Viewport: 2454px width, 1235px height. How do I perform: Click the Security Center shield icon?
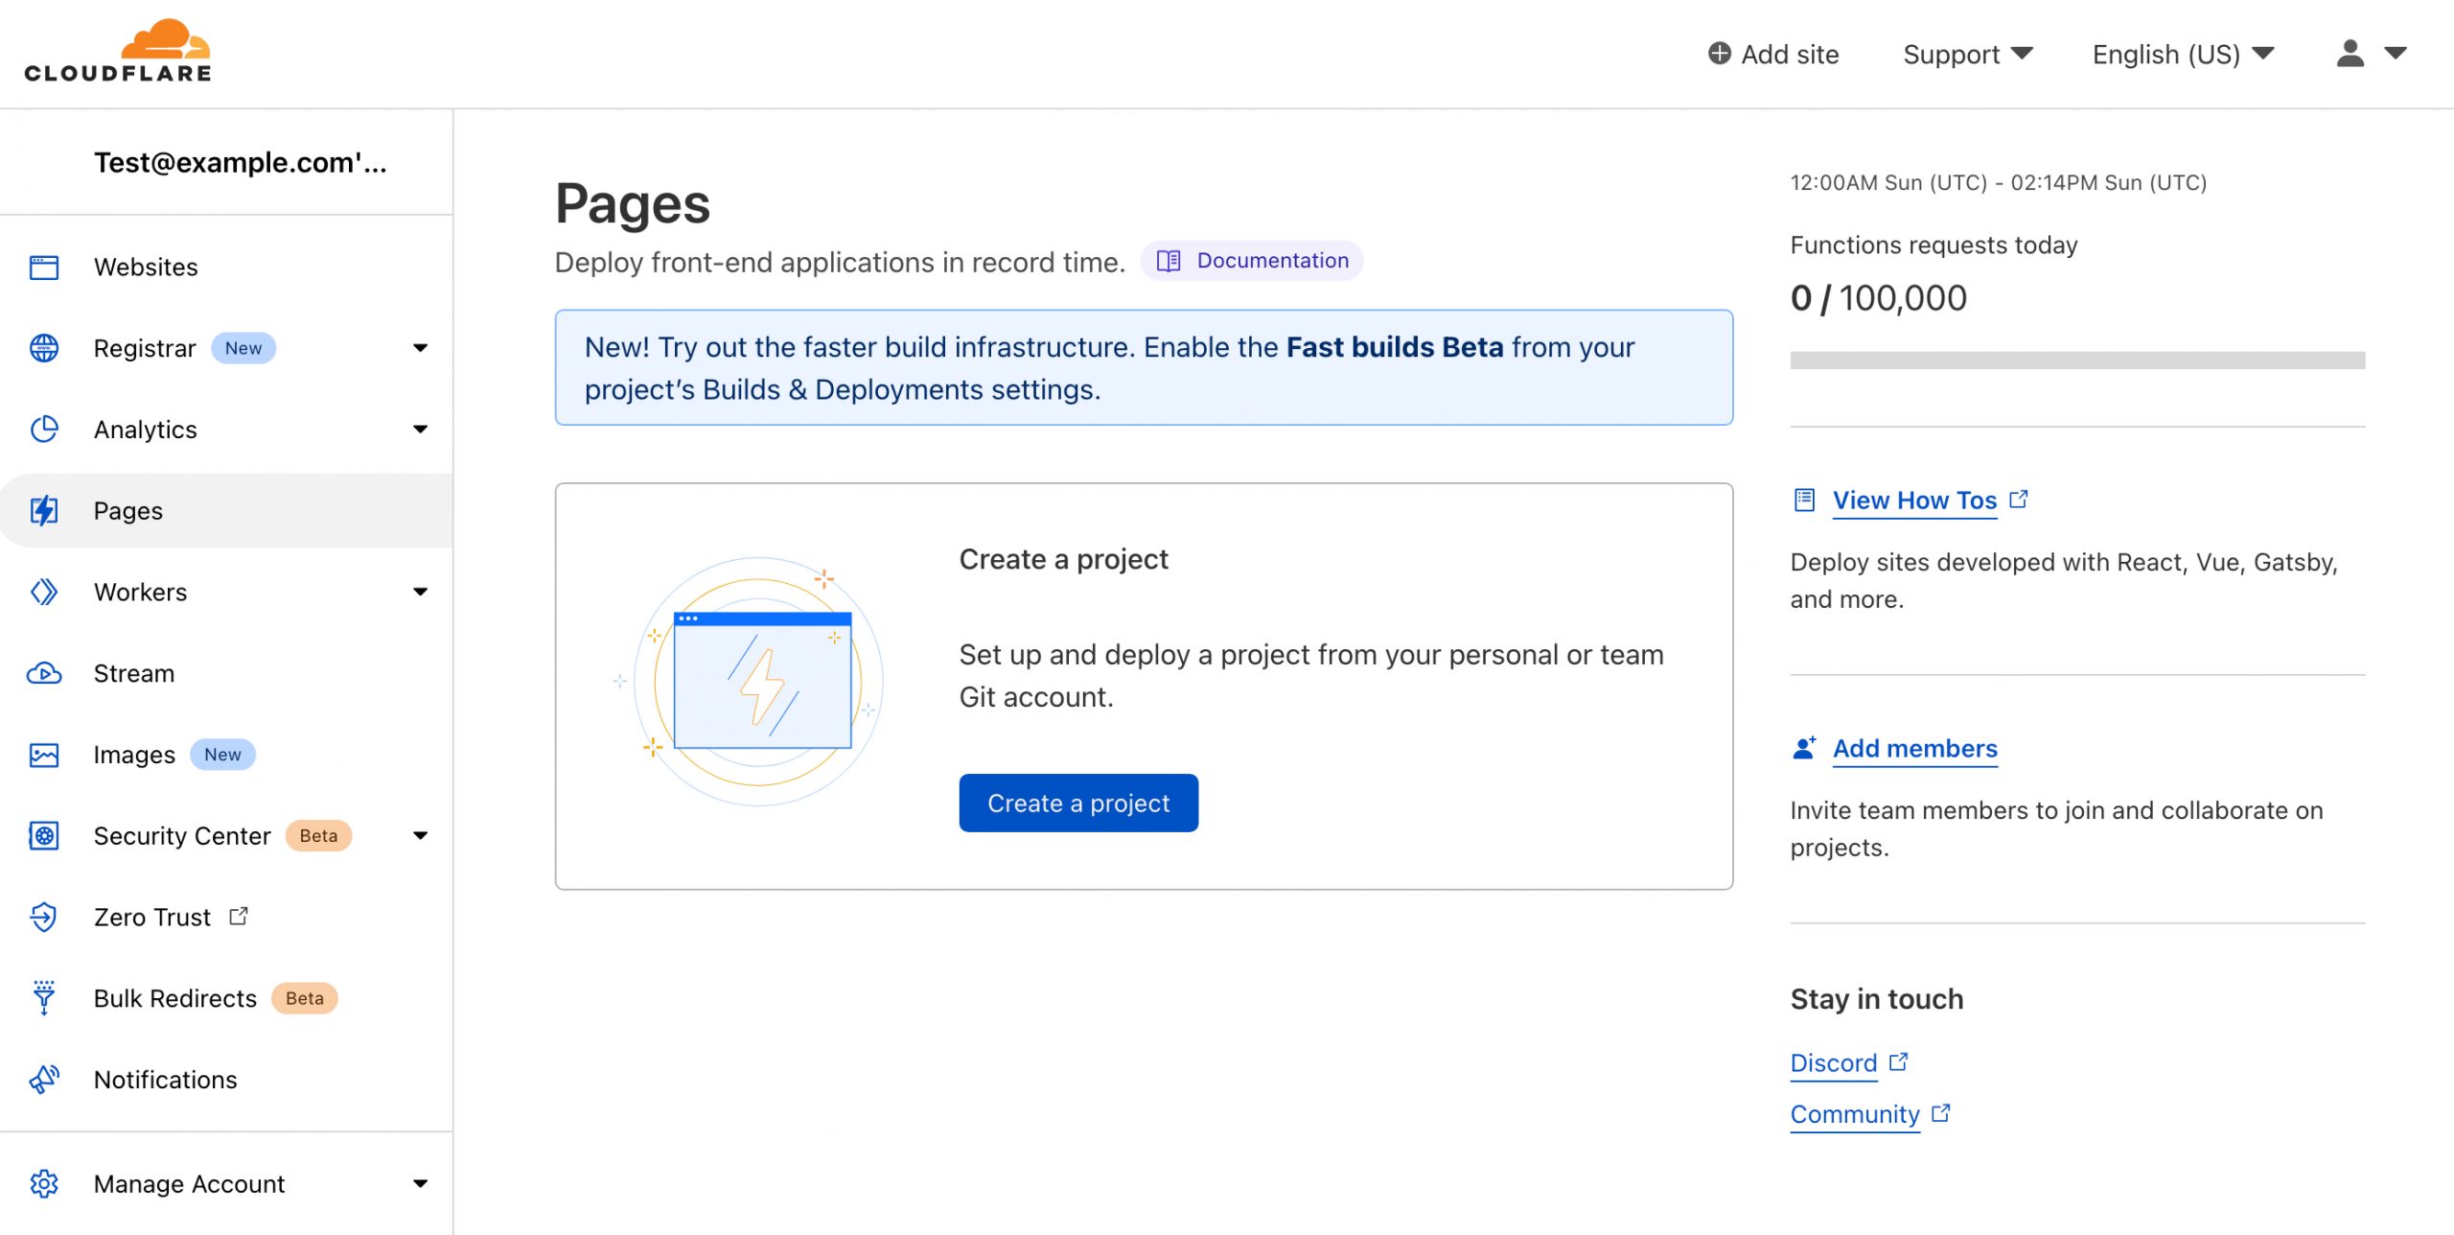(44, 836)
